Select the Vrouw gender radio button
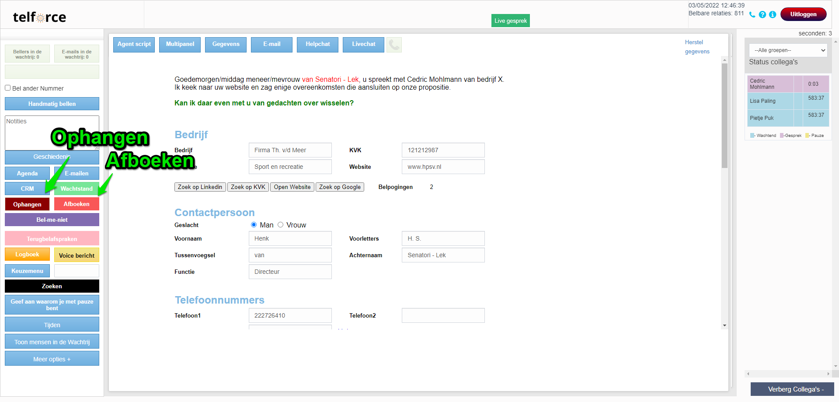This screenshot has width=839, height=402. [x=280, y=225]
